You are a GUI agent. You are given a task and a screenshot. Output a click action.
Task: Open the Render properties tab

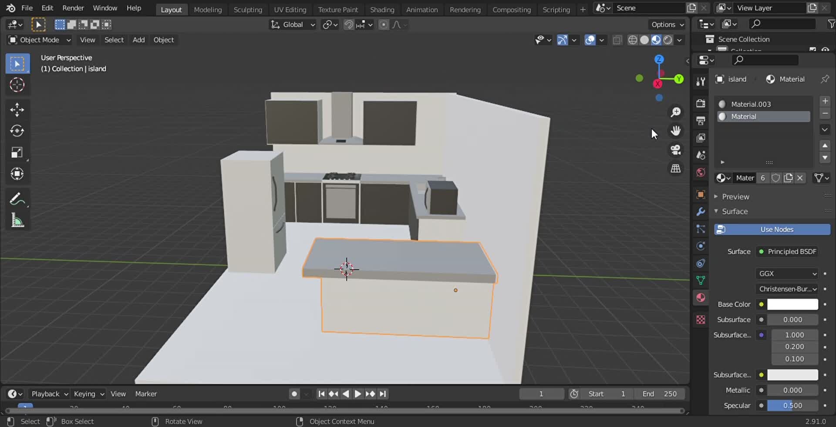pos(701,103)
